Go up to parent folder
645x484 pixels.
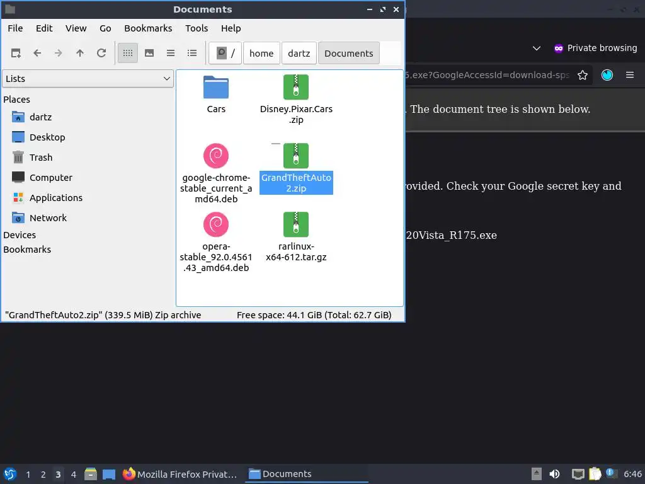pos(80,53)
